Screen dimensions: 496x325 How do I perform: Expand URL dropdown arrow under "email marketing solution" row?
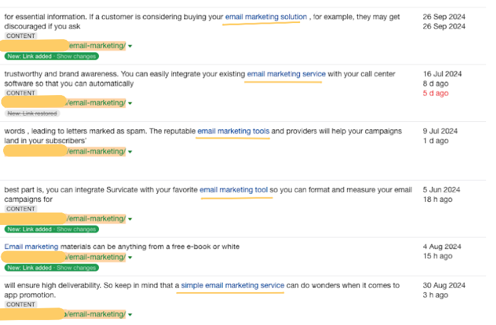pos(130,46)
